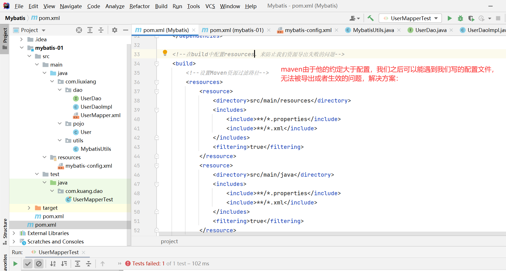Collapse the dao package node
Image resolution: width=506 pixels, height=271 pixels.
60,90
